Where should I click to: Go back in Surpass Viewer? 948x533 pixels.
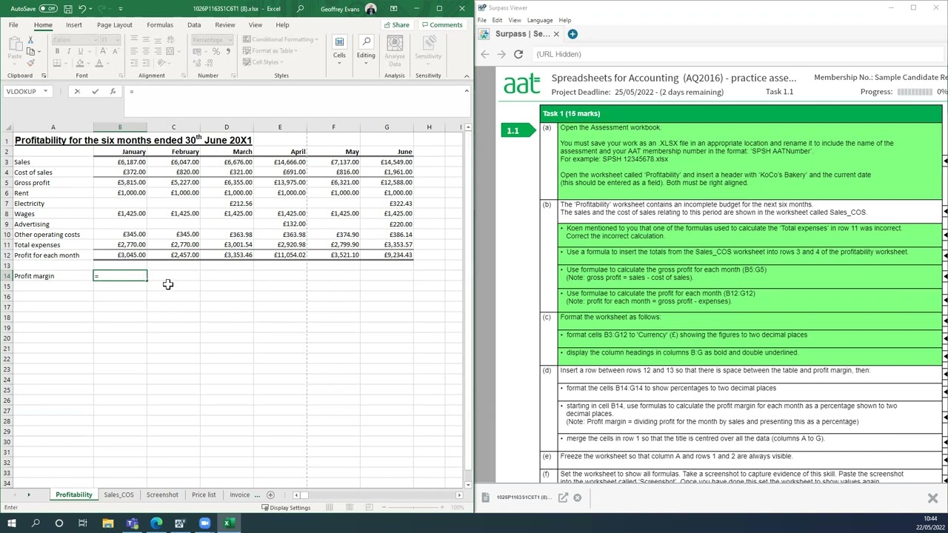click(x=485, y=54)
